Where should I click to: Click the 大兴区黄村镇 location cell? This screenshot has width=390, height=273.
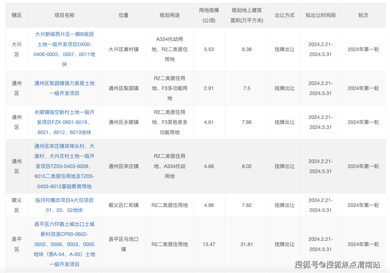click(x=123, y=49)
